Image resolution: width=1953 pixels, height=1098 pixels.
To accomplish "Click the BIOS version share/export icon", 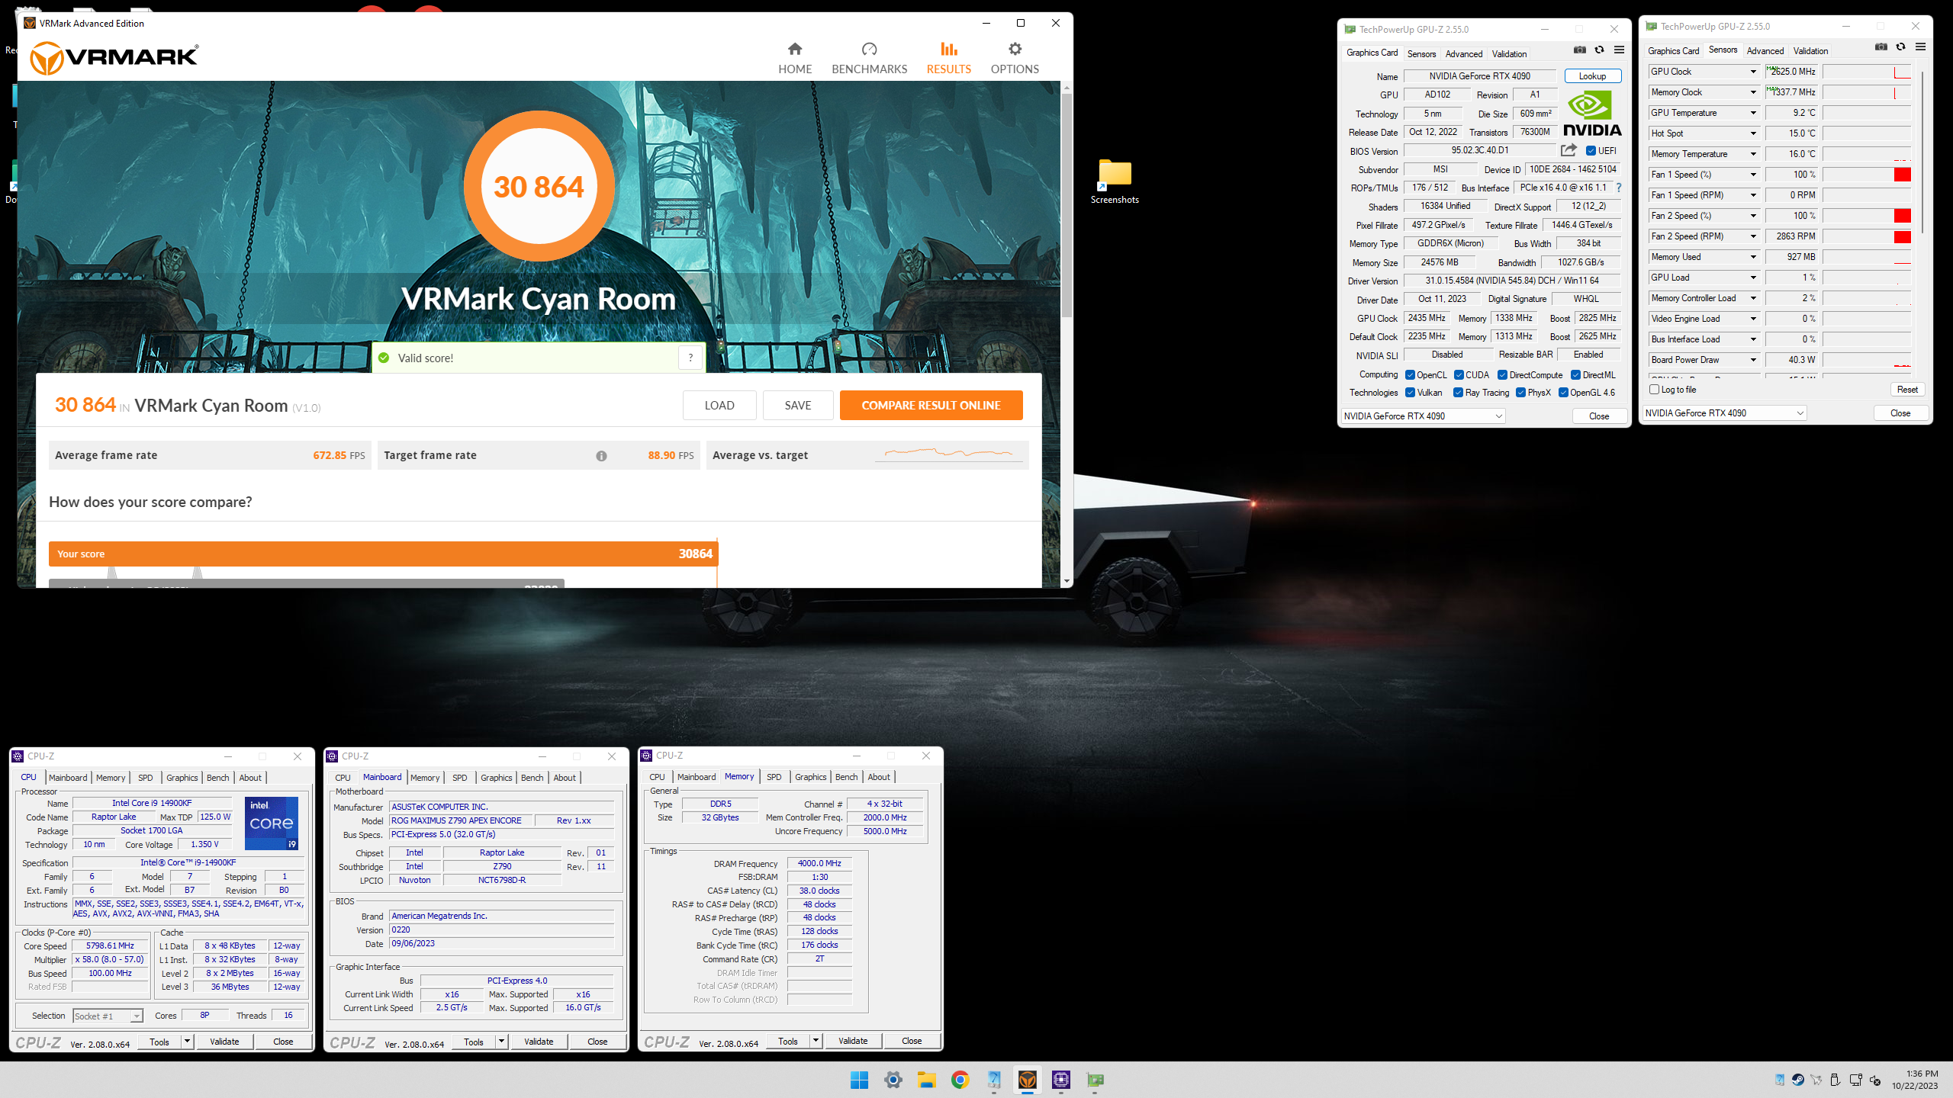I will (x=1569, y=150).
